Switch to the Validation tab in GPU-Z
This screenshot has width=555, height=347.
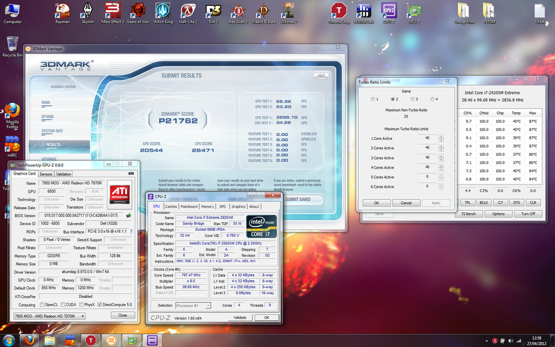point(64,174)
